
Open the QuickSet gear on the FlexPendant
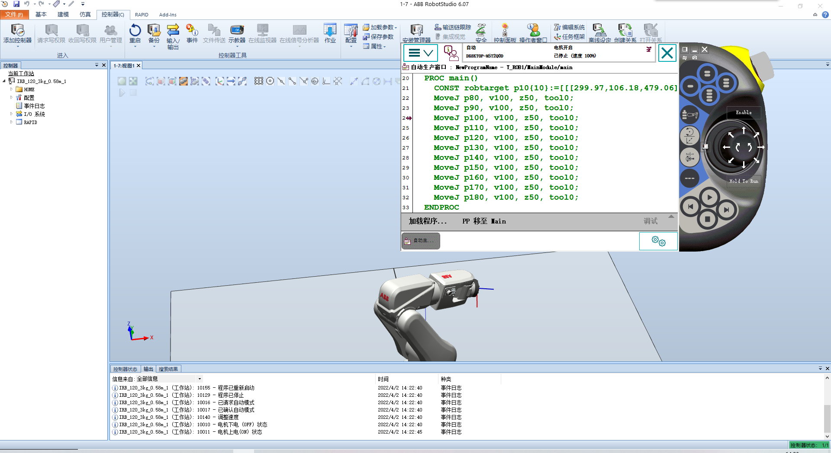click(658, 241)
